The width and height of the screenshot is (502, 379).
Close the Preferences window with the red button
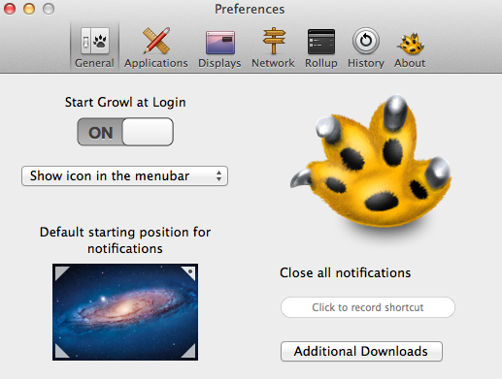pos(10,9)
